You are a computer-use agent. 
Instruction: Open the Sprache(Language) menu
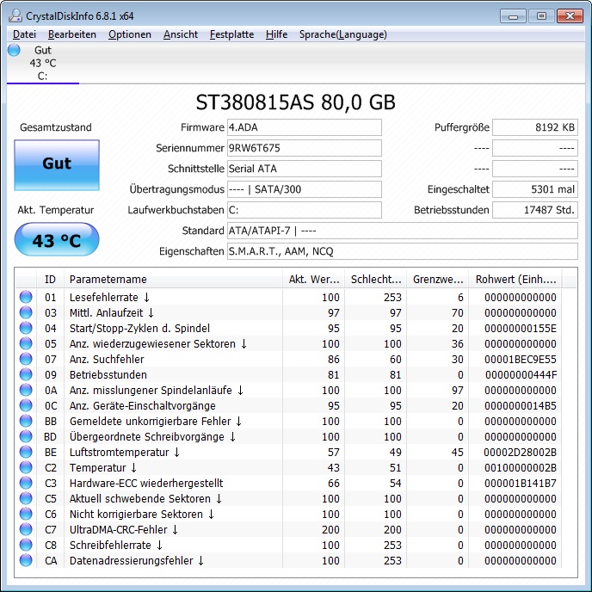point(342,34)
